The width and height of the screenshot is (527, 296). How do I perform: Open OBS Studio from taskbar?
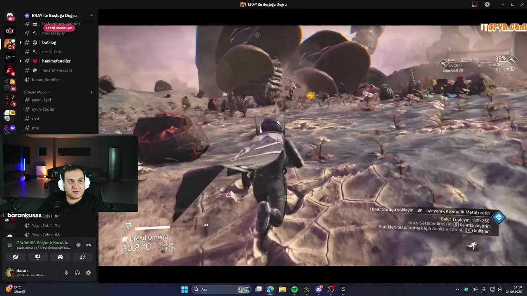point(331,289)
